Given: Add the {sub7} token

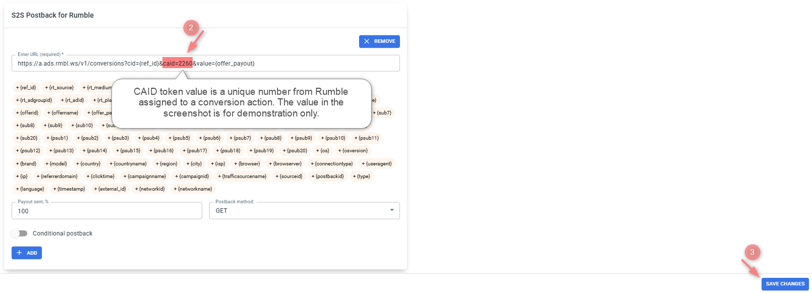Looking at the screenshot, I should pos(382,113).
